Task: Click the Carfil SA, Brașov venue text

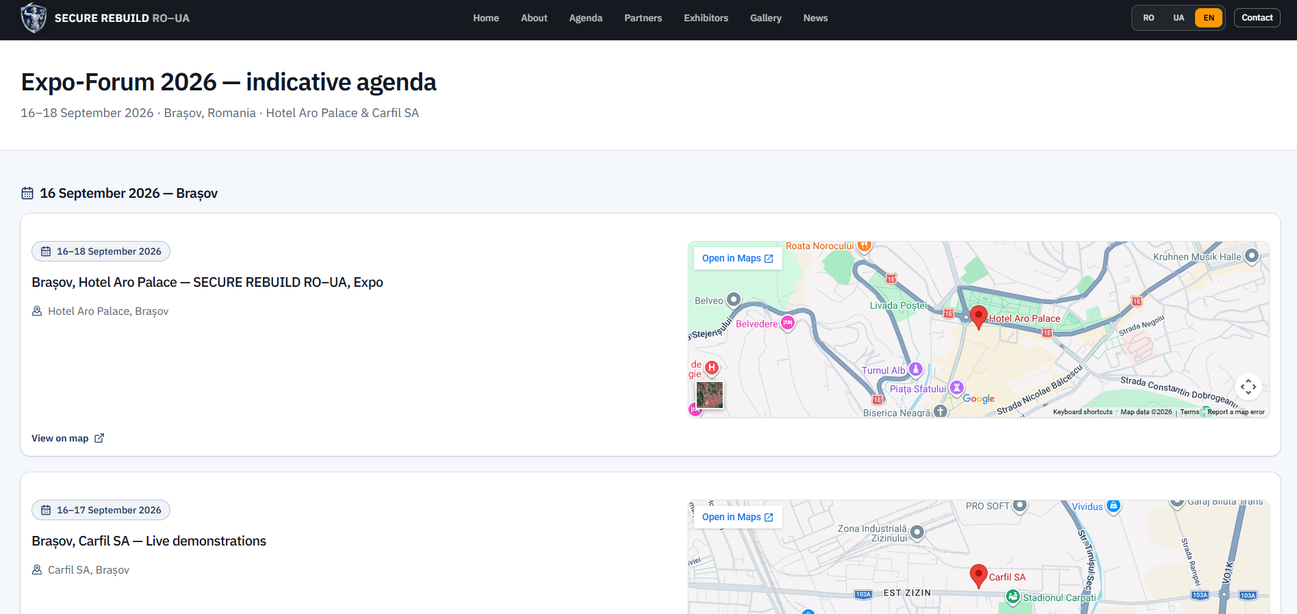Action: 88,570
